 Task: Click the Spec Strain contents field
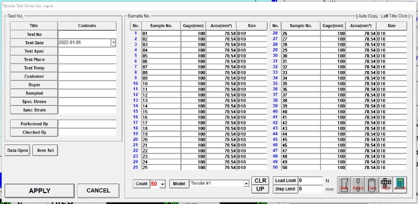(87, 110)
